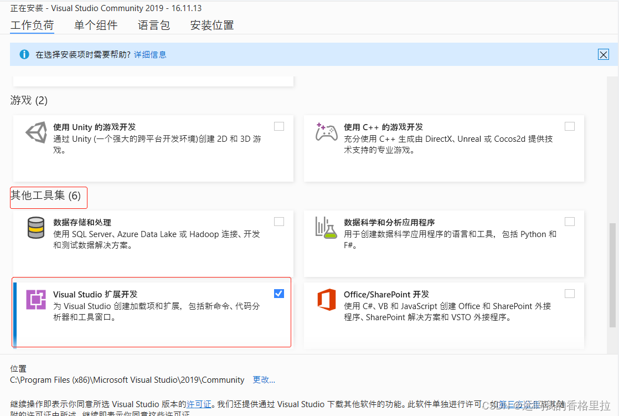The image size is (619, 416).
Task: Check the Office/SharePoint development checkbox
Action: click(x=570, y=294)
